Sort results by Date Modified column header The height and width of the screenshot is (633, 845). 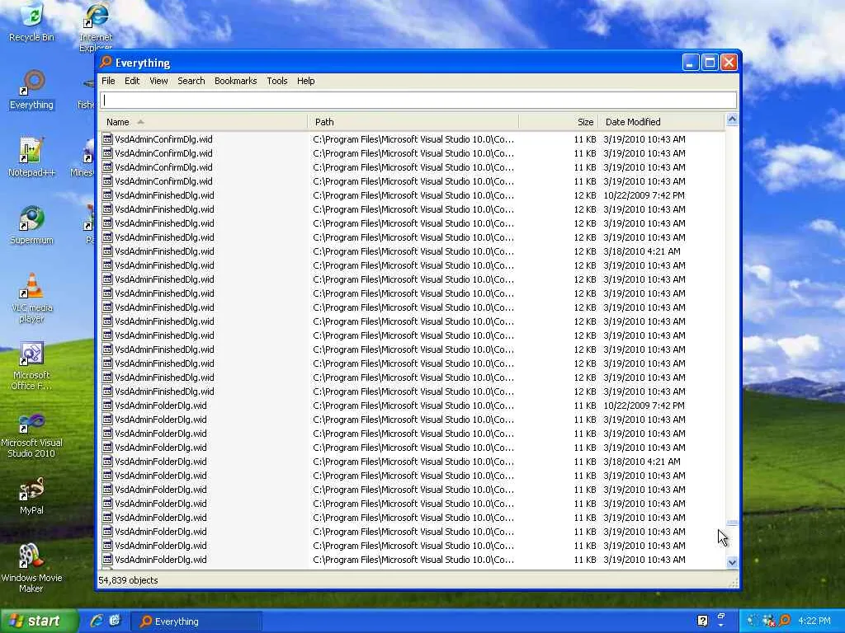point(661,122)
